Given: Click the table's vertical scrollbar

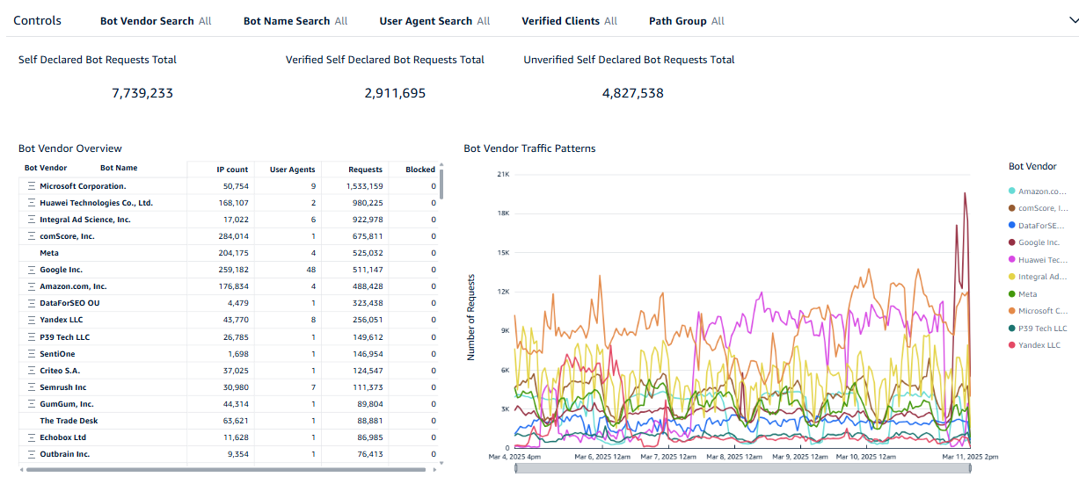Looking at the screenshot, I should [441, 184].
